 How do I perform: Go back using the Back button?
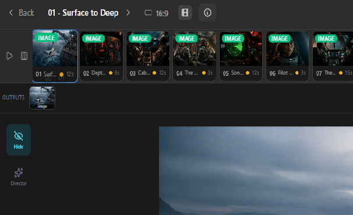tap(22, 13)
